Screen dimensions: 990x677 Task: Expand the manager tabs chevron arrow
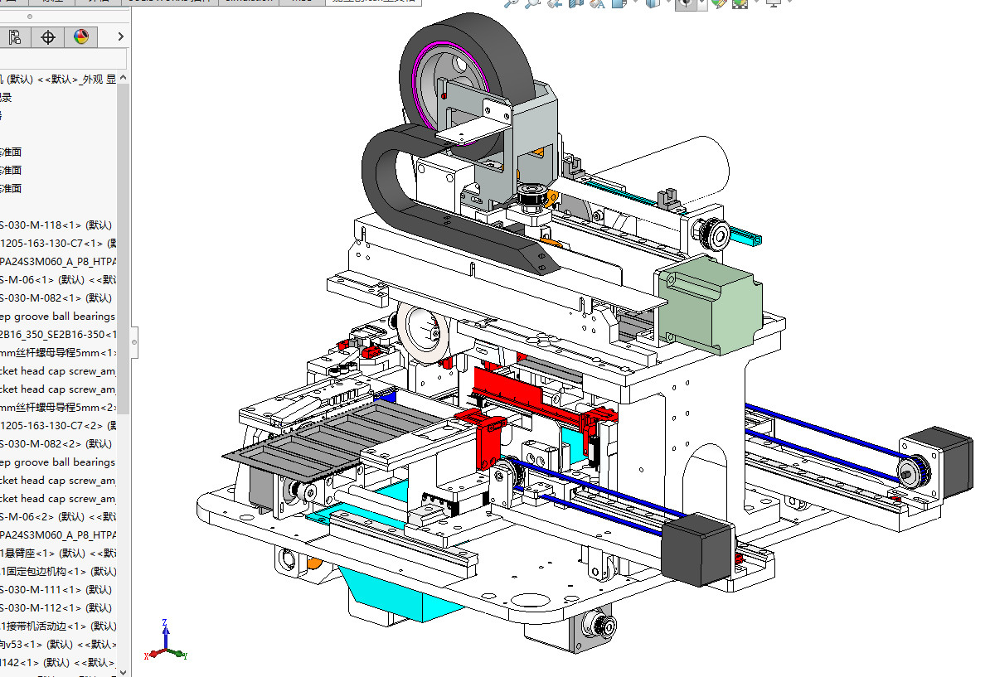pos(120,36)
